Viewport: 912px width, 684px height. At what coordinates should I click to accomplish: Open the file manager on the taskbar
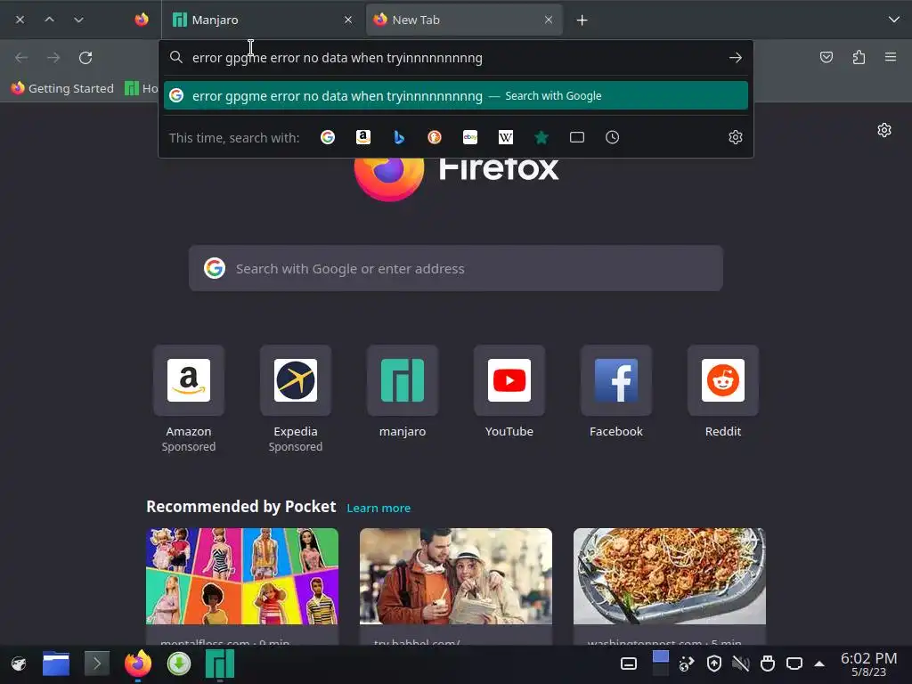(56, 664)
